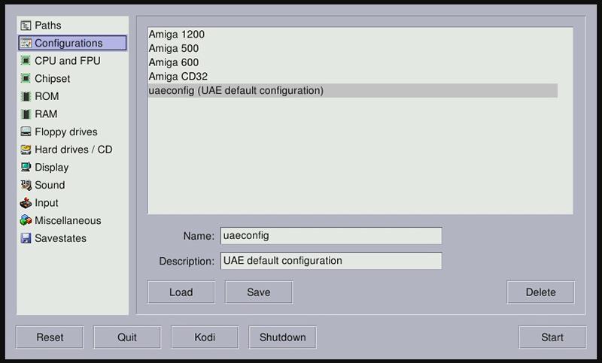The height and width of the screenshot is (363, 602).
Task: Click the Sound icon
Action: click(26, 185)
